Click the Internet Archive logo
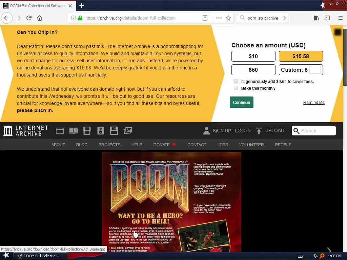Screen dimensions: 347x260 [x=26, y=130]
